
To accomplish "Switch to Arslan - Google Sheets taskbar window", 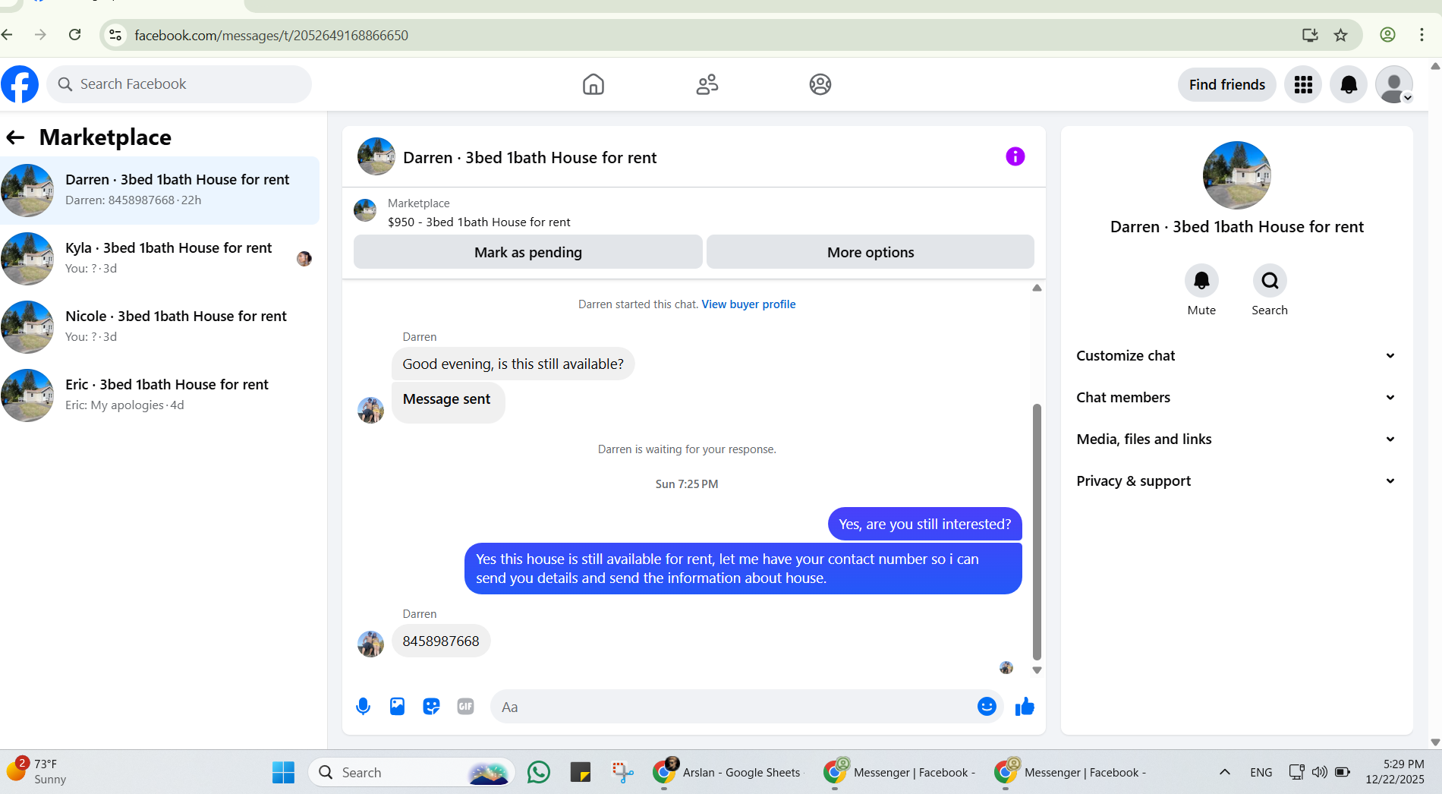I will coord(727,772).
